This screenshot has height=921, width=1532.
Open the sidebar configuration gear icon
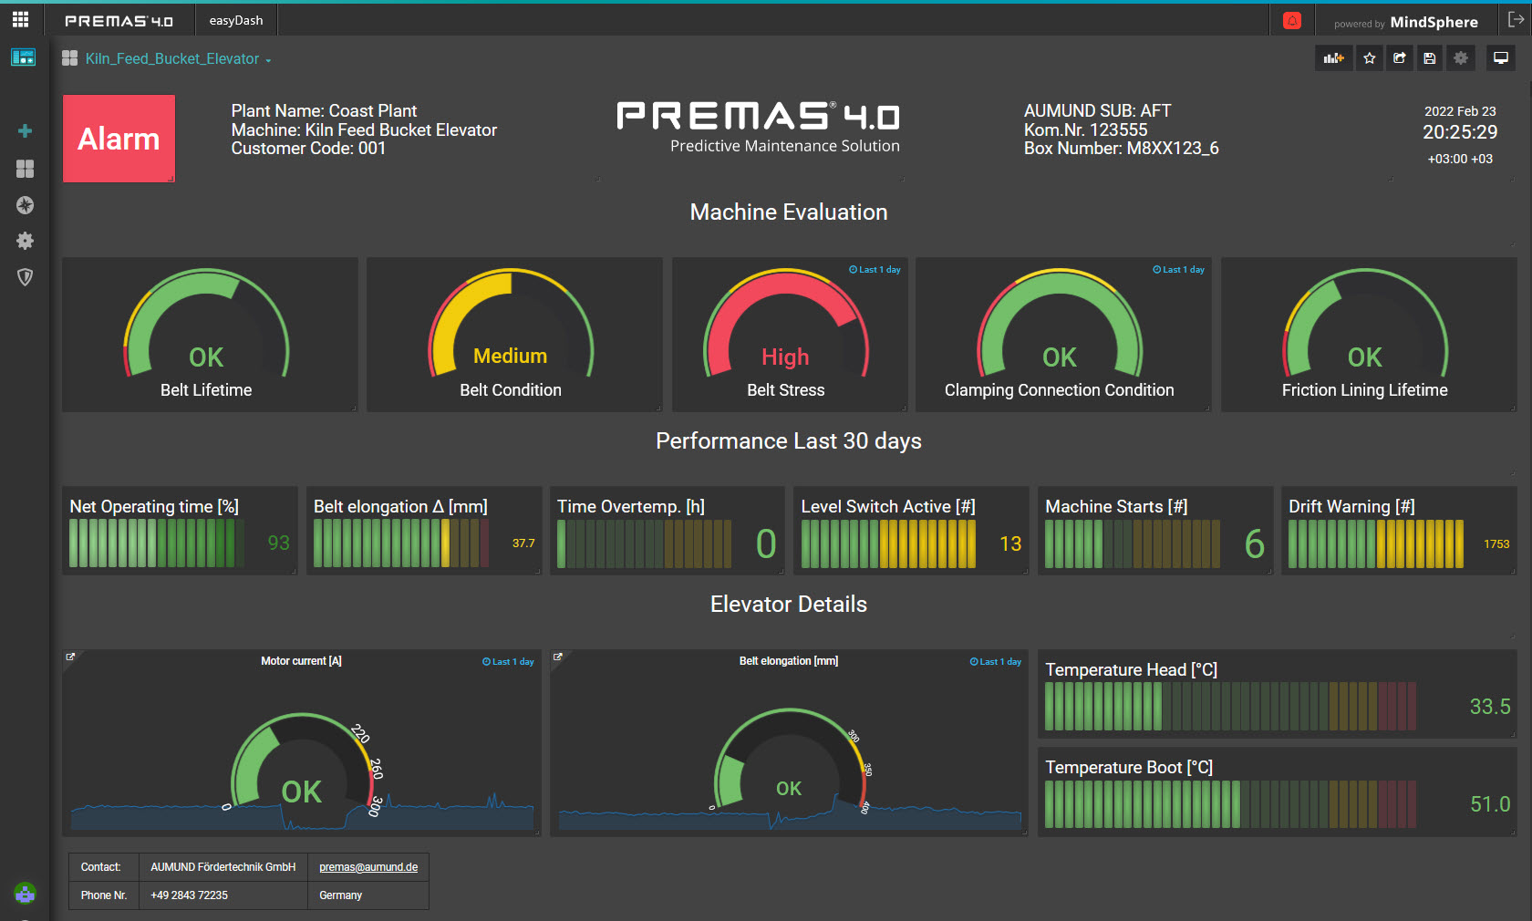point(26,241)
